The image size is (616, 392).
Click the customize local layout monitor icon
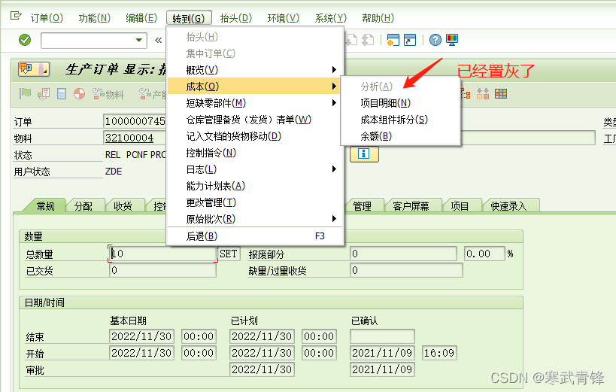tap(452, 40)
